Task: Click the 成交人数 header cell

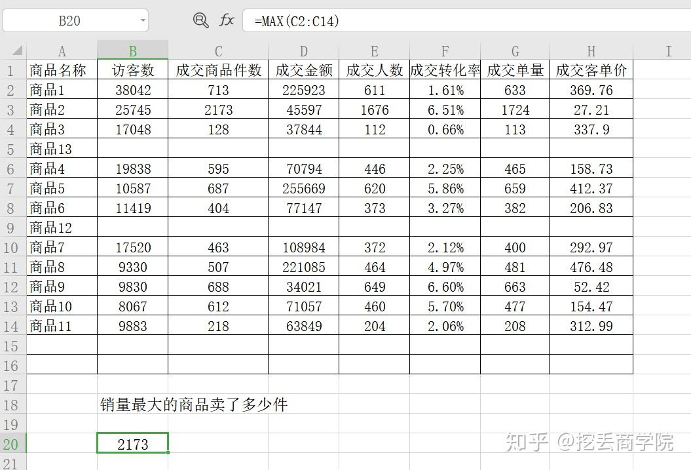Action: [x=374, y=69]
